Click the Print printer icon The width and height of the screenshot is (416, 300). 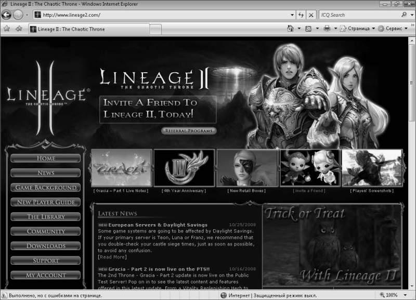[x=327, y=29]
